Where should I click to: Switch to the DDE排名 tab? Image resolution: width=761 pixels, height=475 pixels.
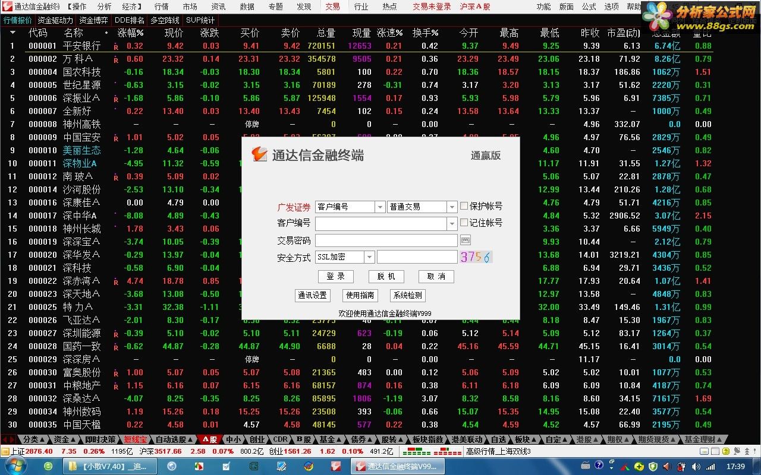pos(130,20)
